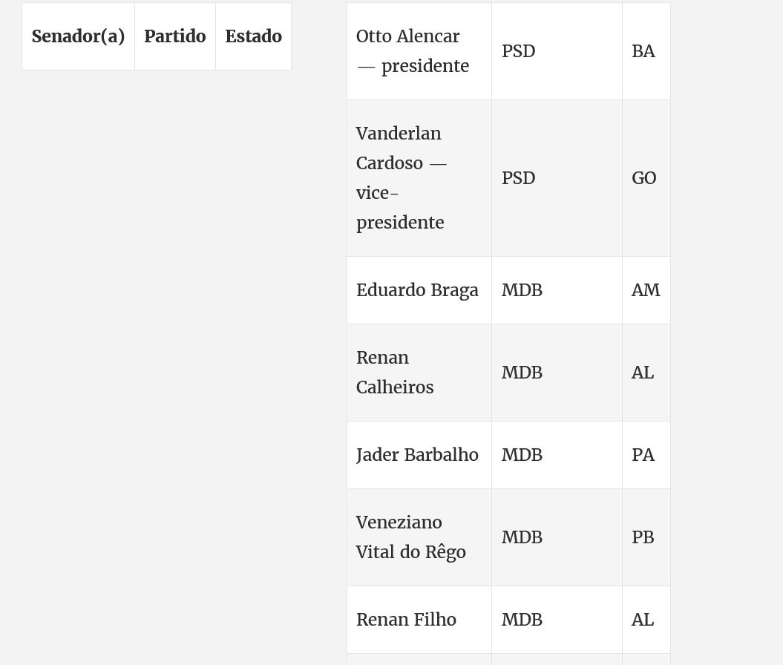The height and width of the screenshot is (665, 783).
Task: Click the Jader Barbalho name cell
Action: (419, 455)
